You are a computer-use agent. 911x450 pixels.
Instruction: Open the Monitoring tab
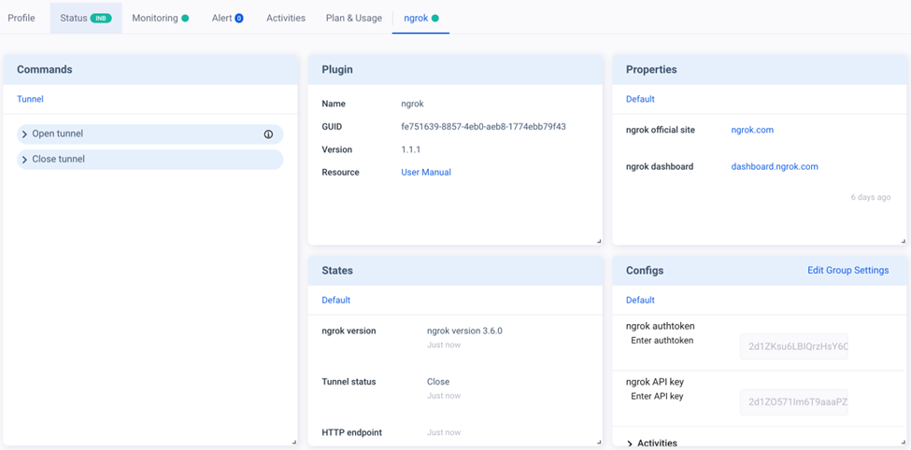(161, 18)
